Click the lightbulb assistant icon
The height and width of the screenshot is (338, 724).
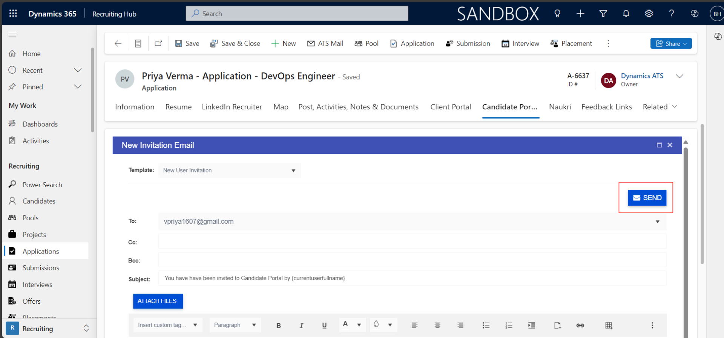click(557, 14)
